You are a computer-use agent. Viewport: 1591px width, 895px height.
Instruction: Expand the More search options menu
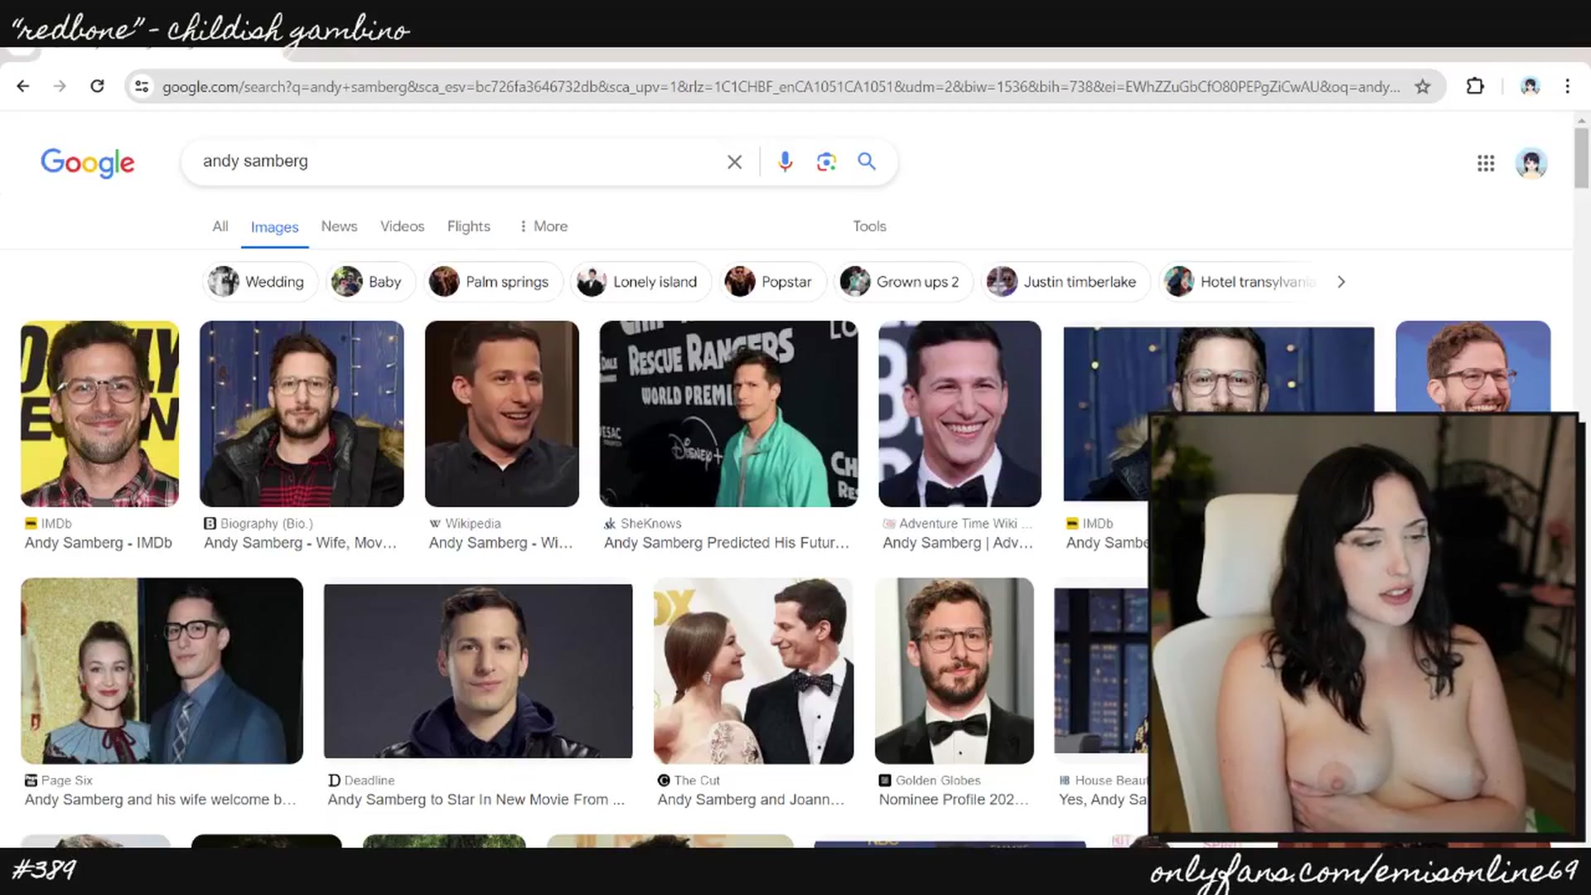(x=543, y=226)
